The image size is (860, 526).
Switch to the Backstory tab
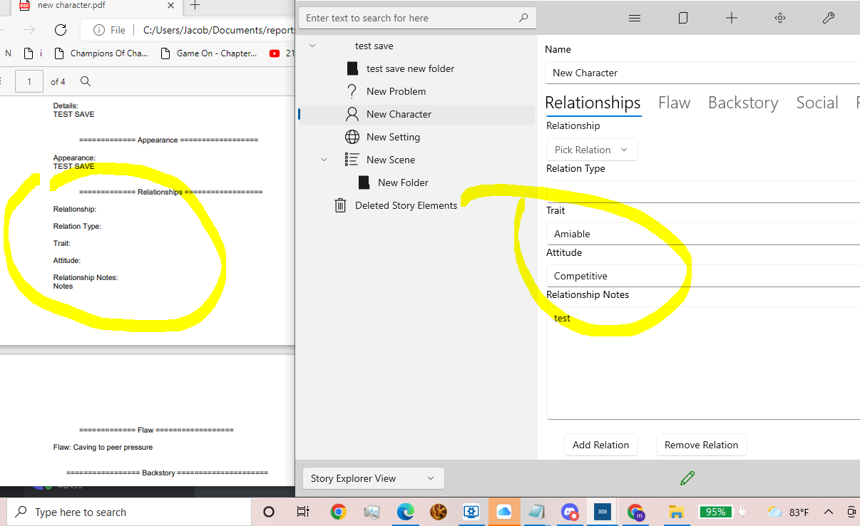pyautogui.click(x=742, y=102)
